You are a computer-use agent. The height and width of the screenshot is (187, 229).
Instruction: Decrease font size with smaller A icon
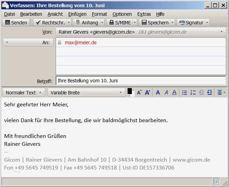139,93
